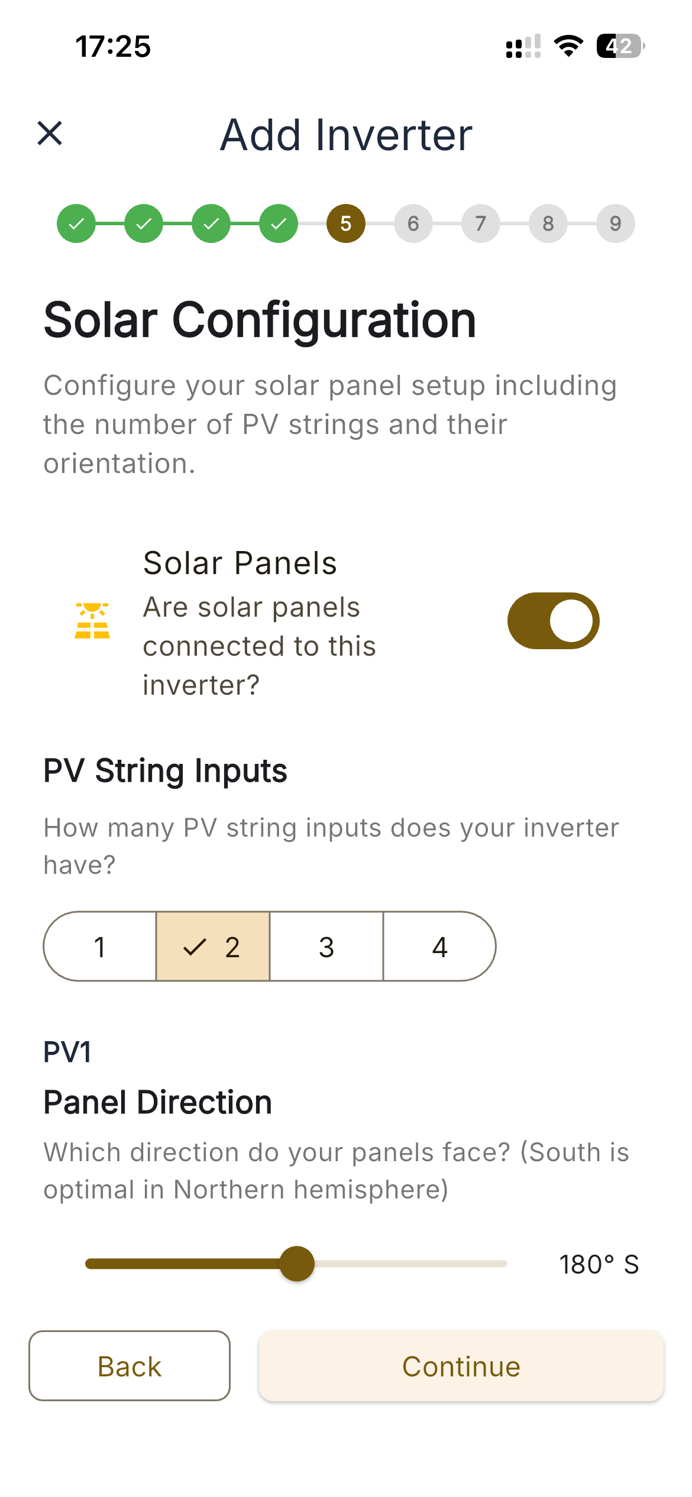Disable the Solar Panels toggle
This screenshot has height=1497, width=692.
coord(554,620)
